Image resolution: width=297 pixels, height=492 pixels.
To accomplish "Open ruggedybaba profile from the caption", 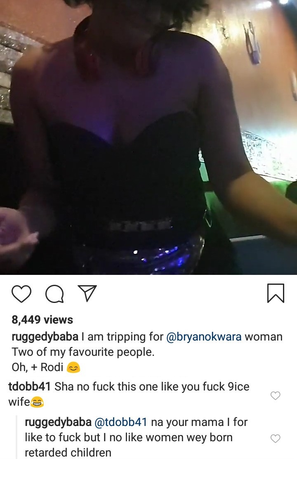I will click(x=45, y=337).
